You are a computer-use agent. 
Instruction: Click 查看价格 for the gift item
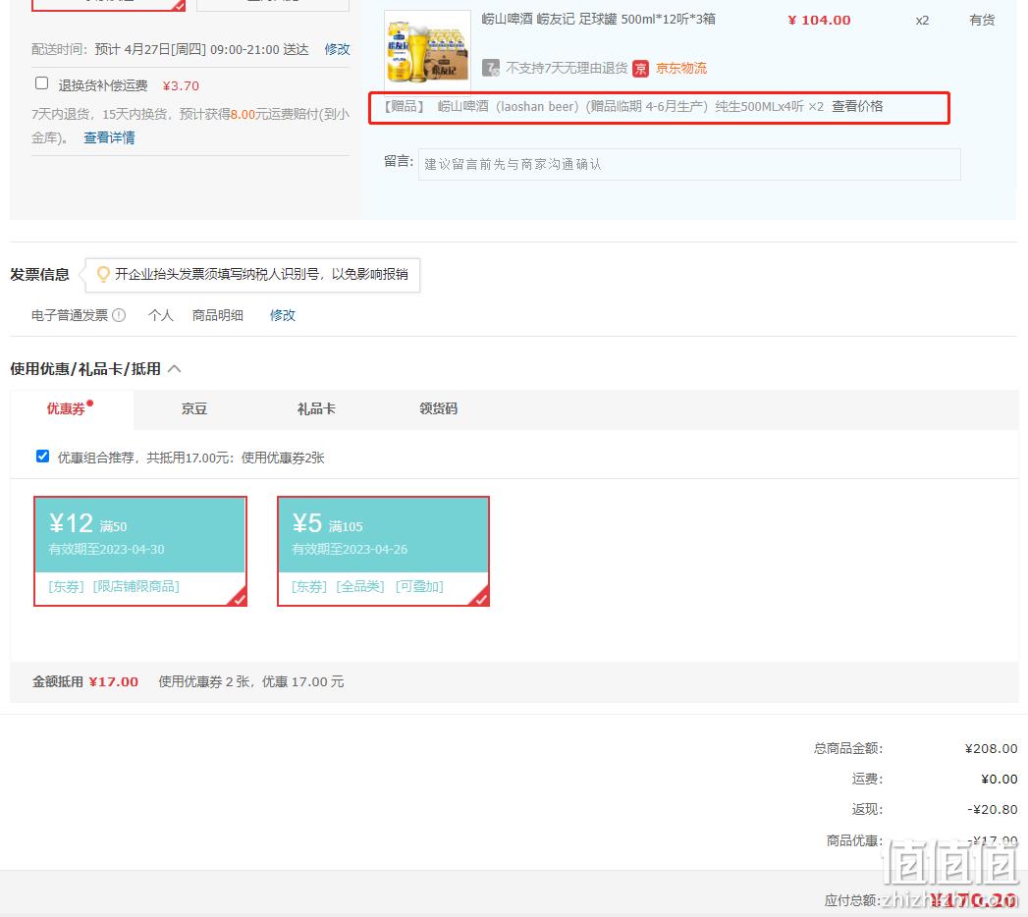[857, 106]
